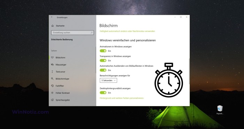Open the Papierkorb recycle bin on desktop
Image resolution: width=244 pixels, height=129 pixels.
click(x=220, y=110)
